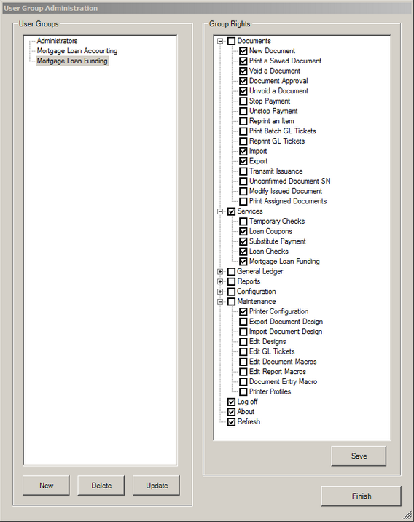414x522 pixels.
Task: Delete the selected user group
Action: pos(101,486)
